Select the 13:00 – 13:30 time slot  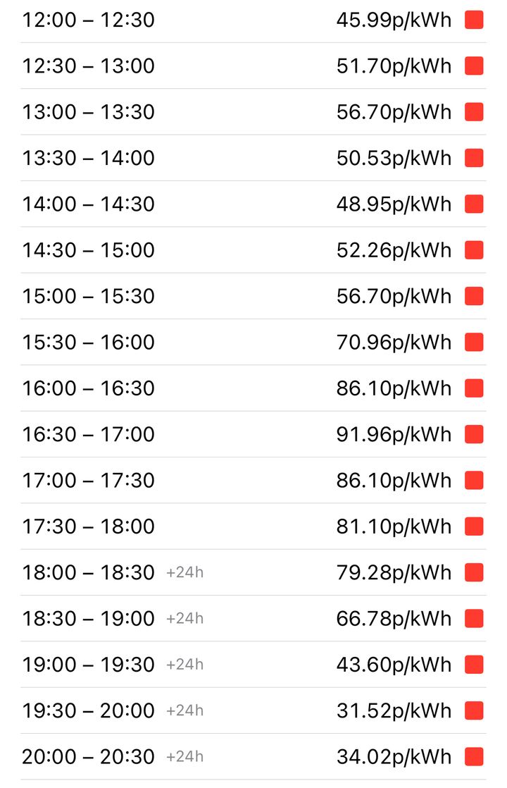click(x=254, y=112)
